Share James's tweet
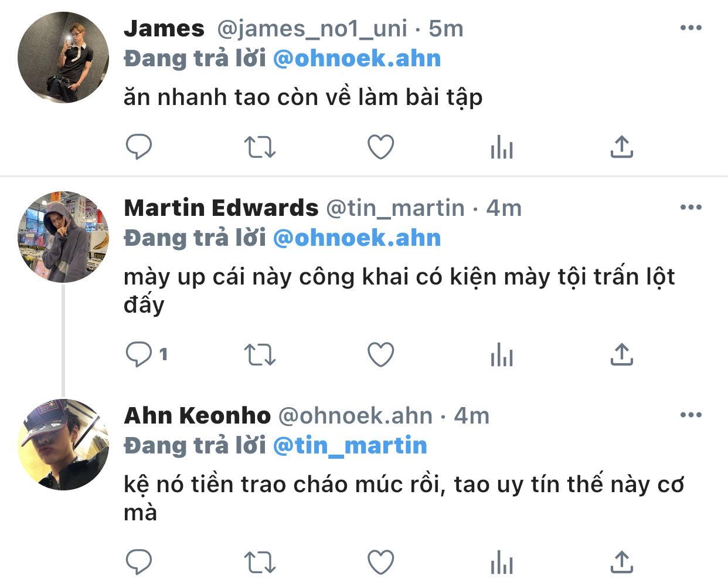Screen dimensions: 728x579 coord(622,147)
